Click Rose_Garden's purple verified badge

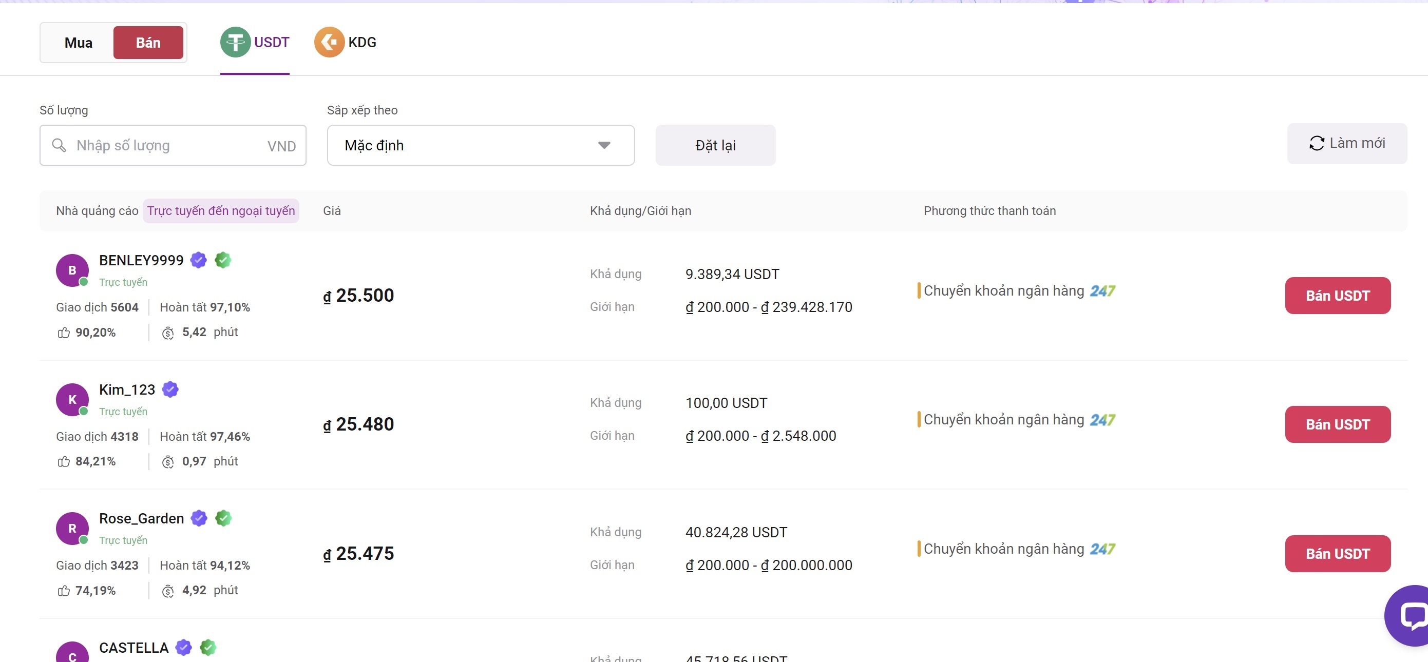[x=199, y=518]
